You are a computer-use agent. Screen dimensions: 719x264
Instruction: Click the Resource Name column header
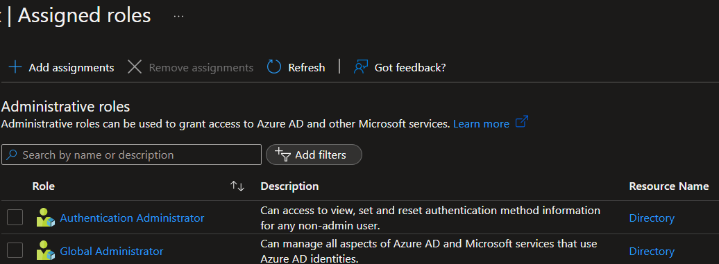[669, 186]
